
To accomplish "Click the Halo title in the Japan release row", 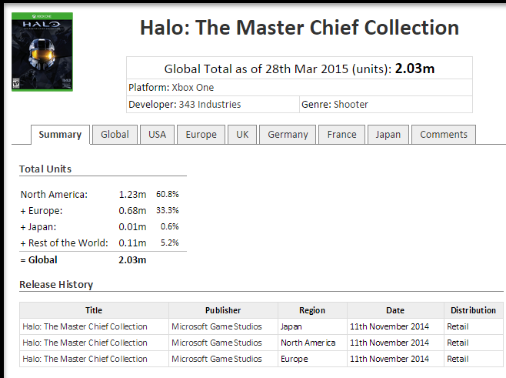I will [85, 326].
